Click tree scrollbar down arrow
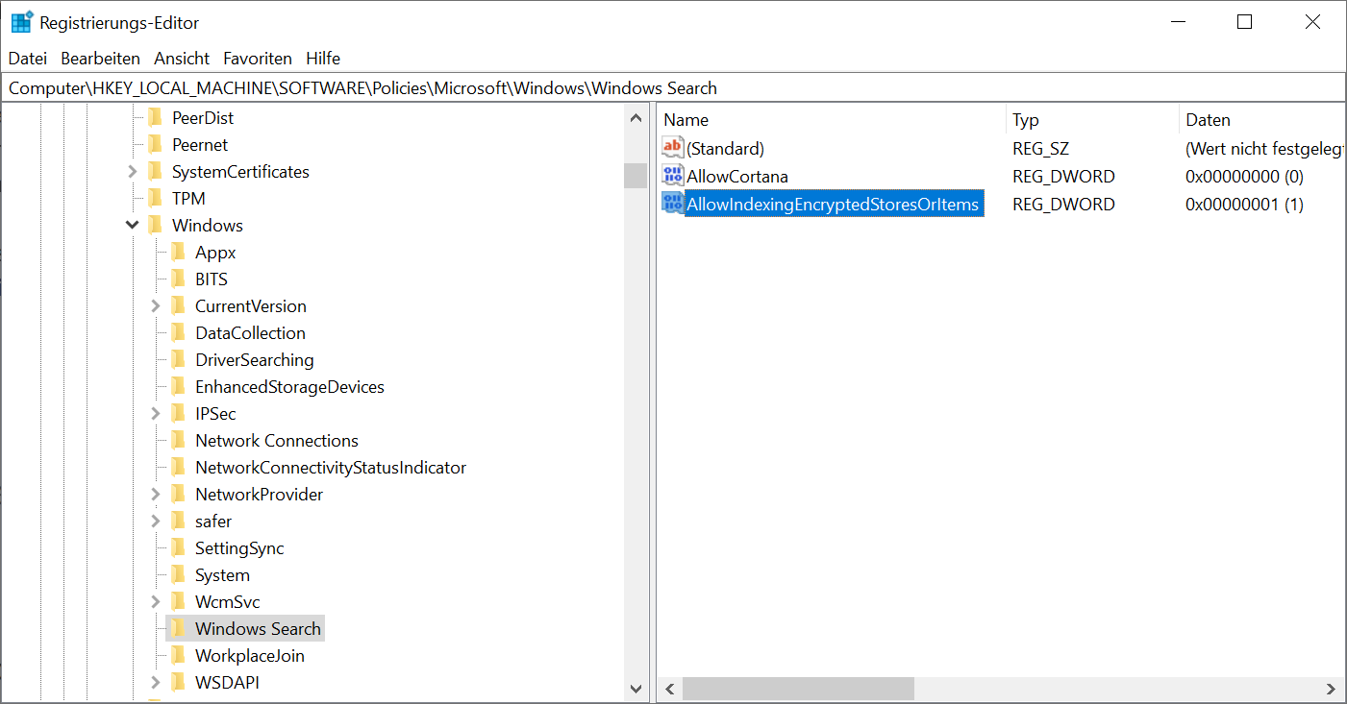Viewport: 1347px width, 704px height. [636, 689]
